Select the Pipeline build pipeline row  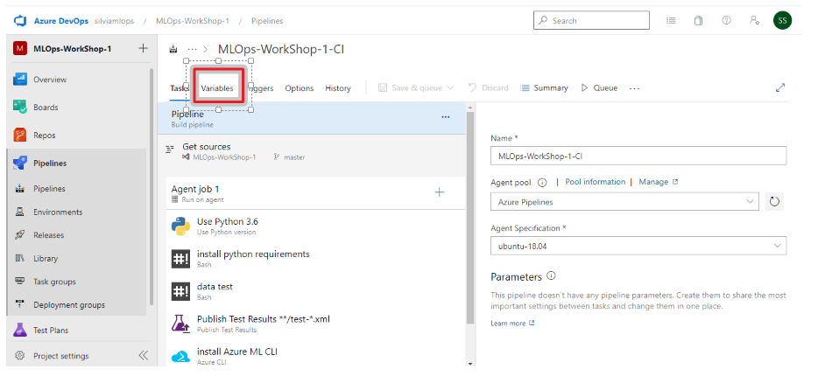pyautogui.click(x=312, y=118)
